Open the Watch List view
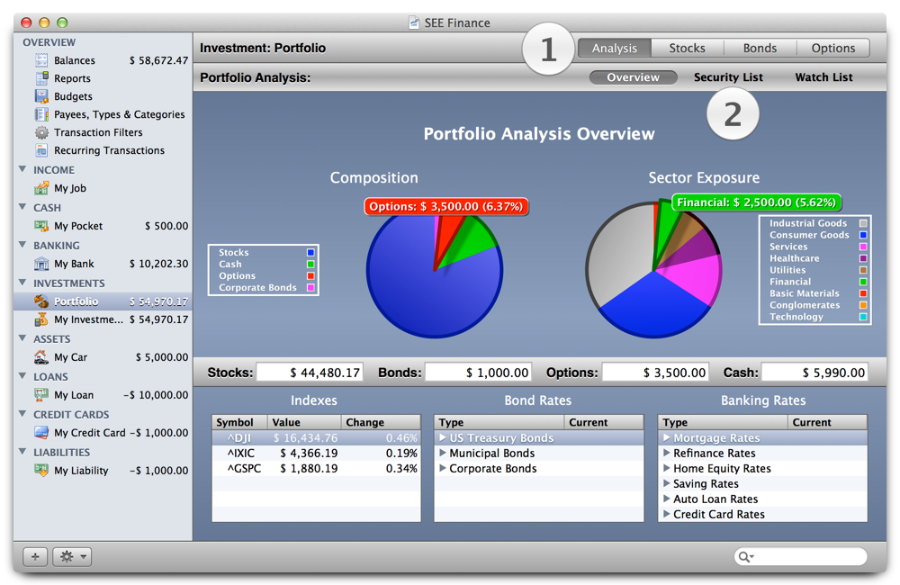 coord(823,77)
